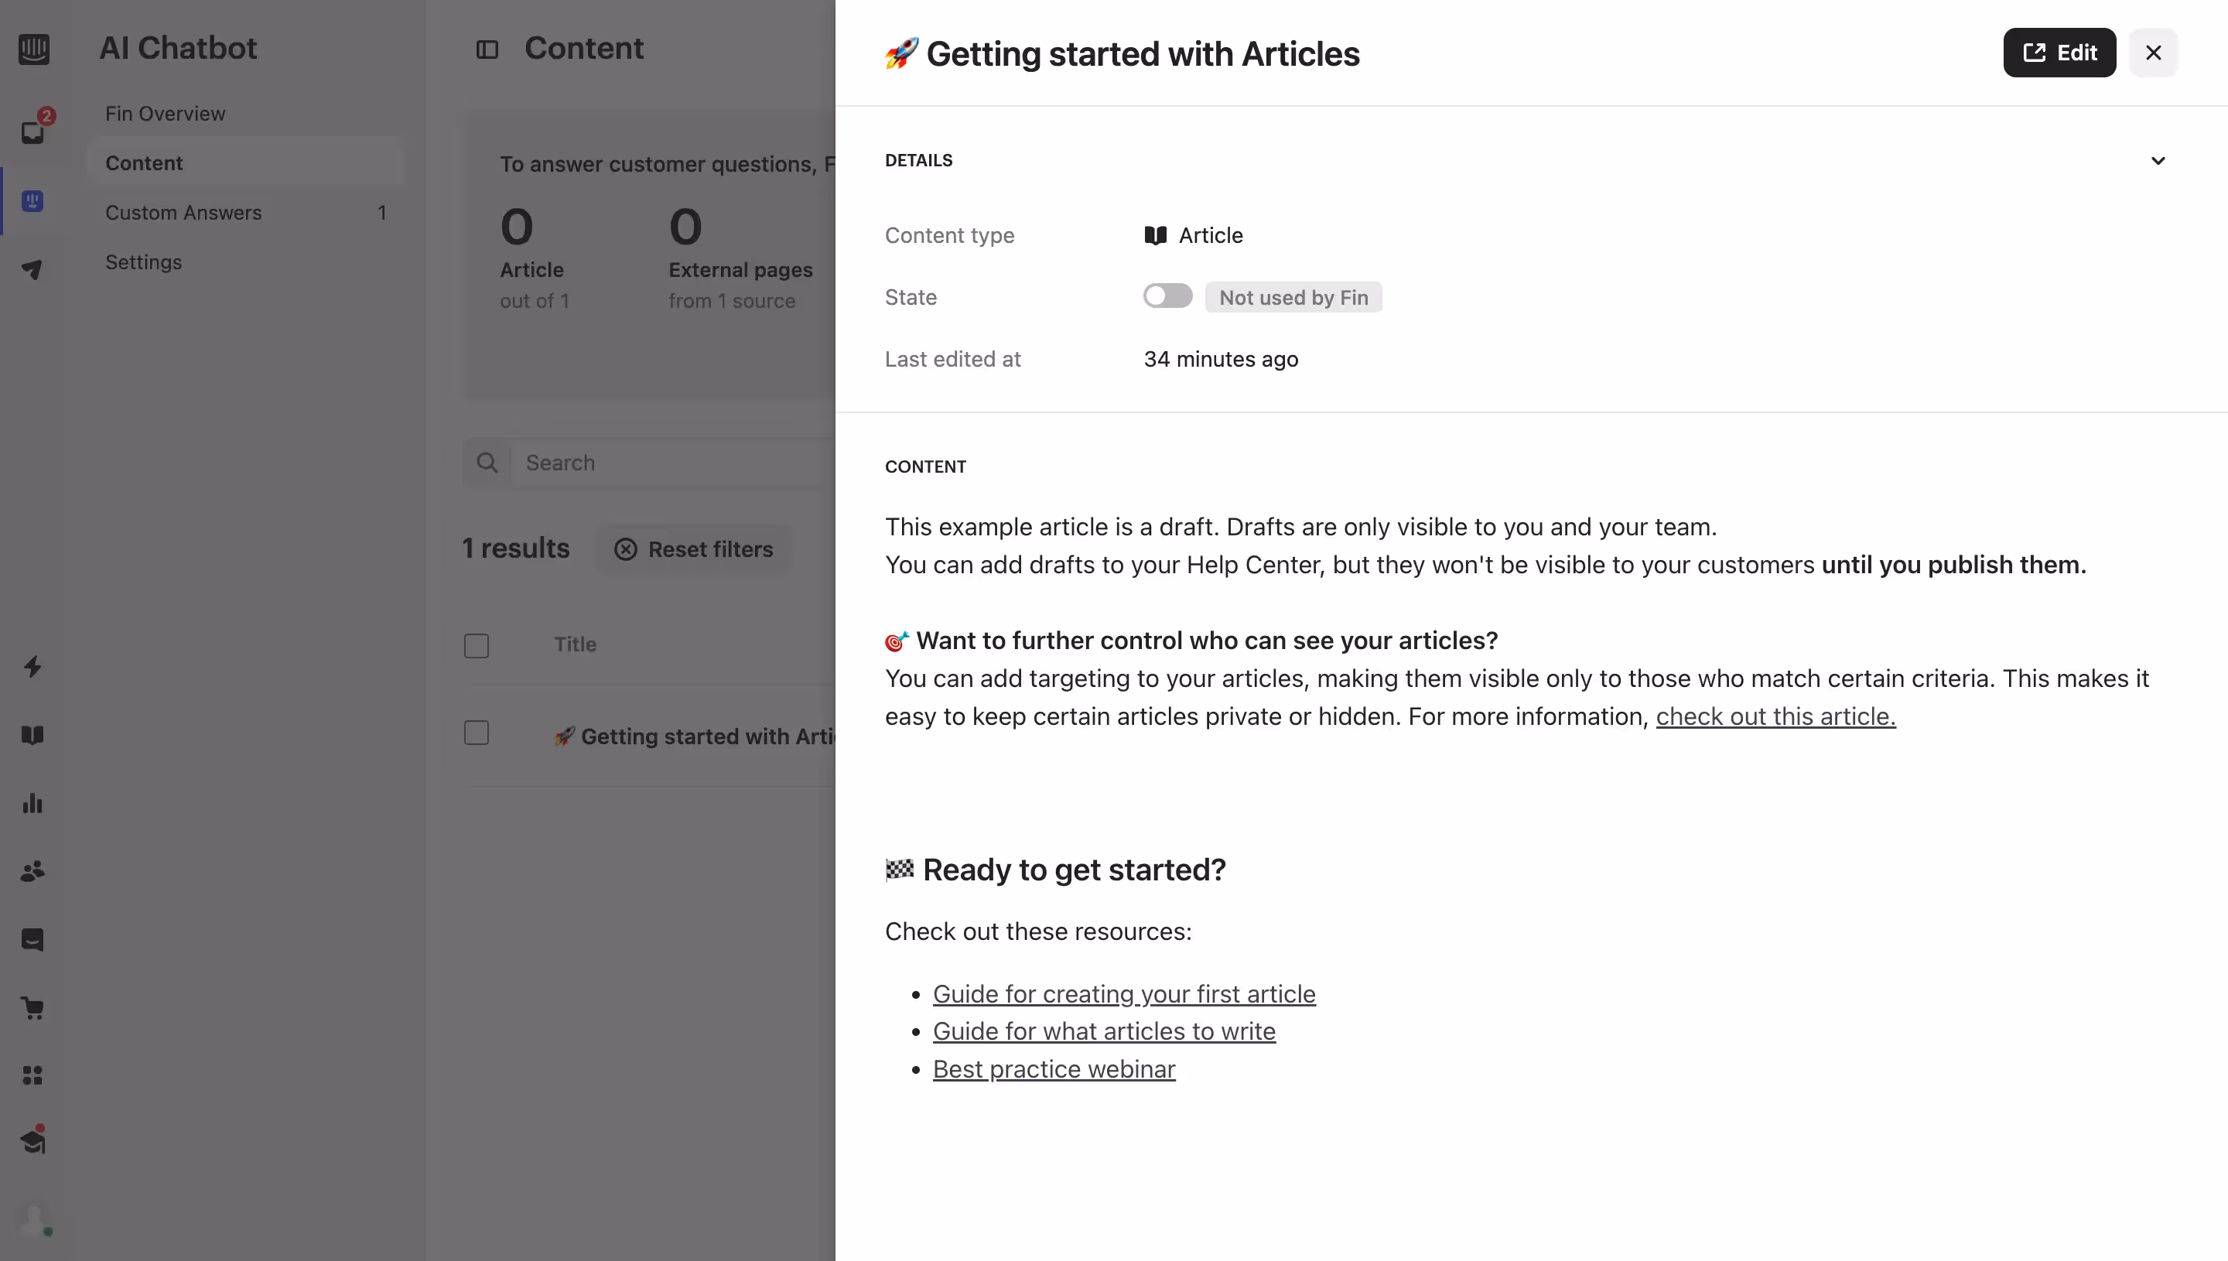
Task: Open the Guide for creating your first article link
Action: pos(1123,993)
